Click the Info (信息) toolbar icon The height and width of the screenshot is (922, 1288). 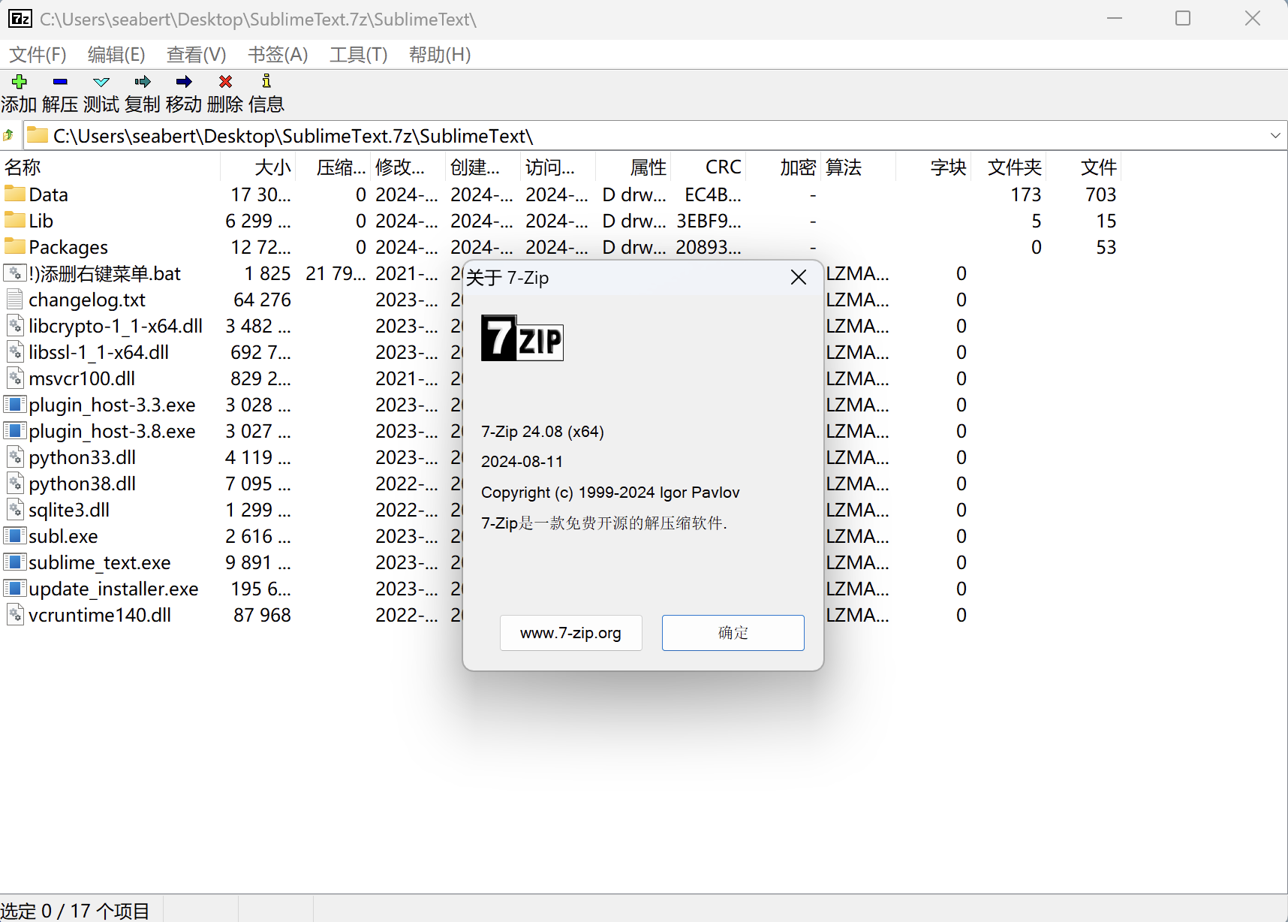pyautogui.click(x=266, y=82)
